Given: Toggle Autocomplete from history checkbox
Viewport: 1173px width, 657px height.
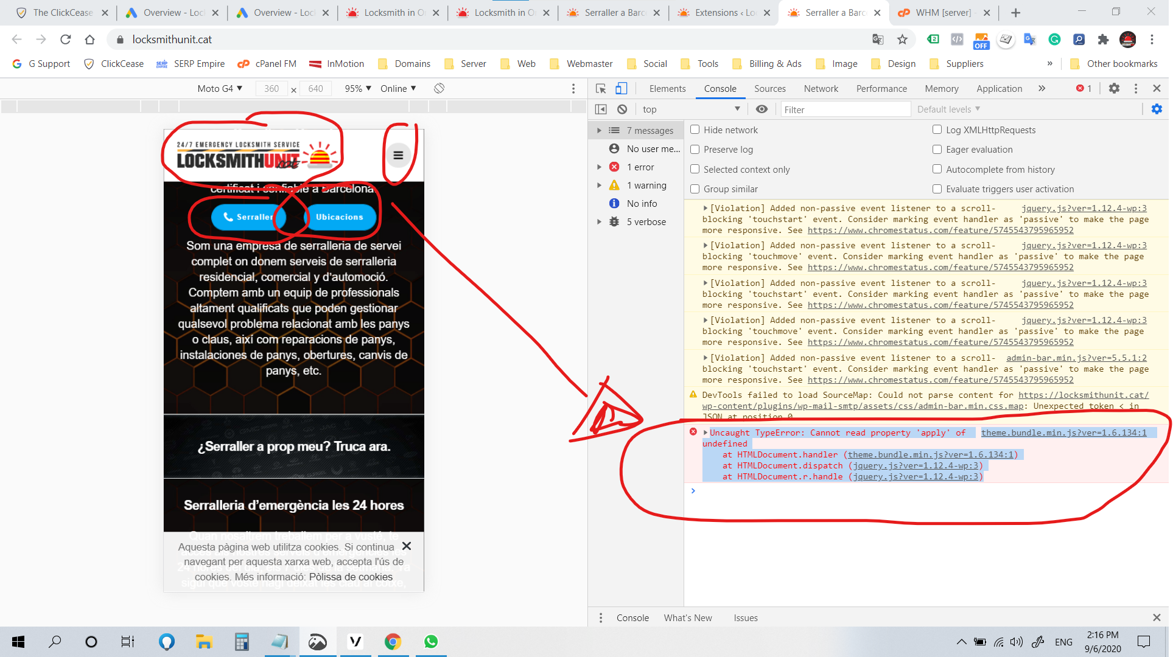Looking at the screenshot, I should (x=937, y=169).
